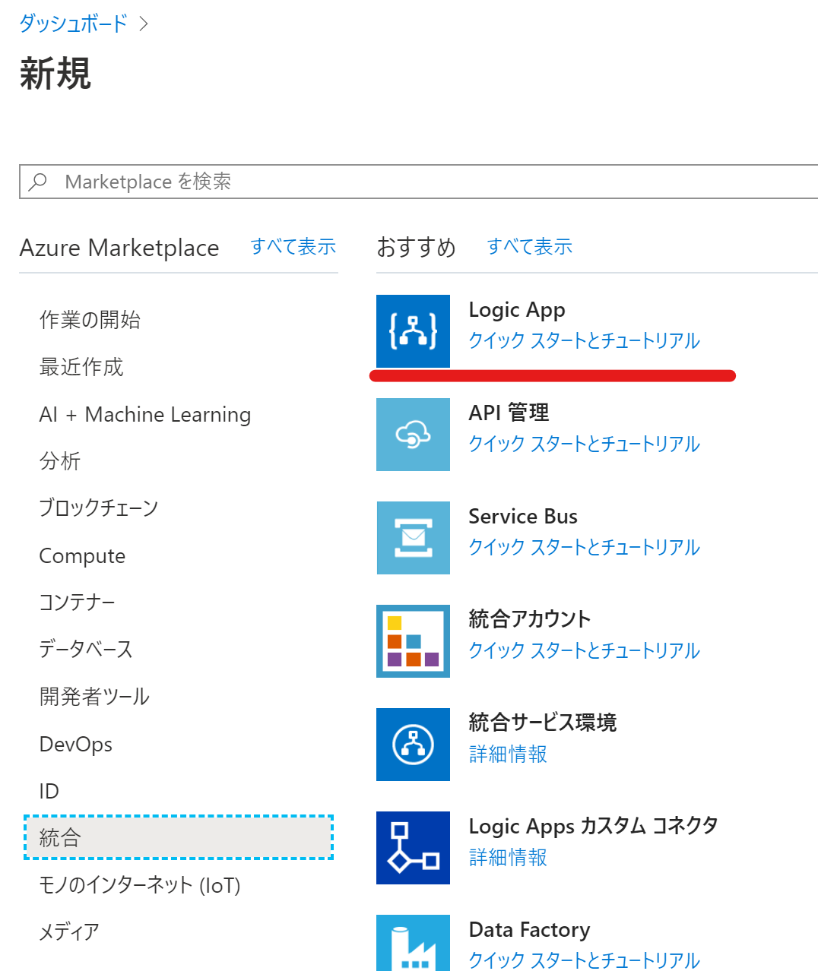This screenshot has height=971, width=818.
Task: Open Logic Apps カスタム コネクタ icon
Action: [413, 848]
